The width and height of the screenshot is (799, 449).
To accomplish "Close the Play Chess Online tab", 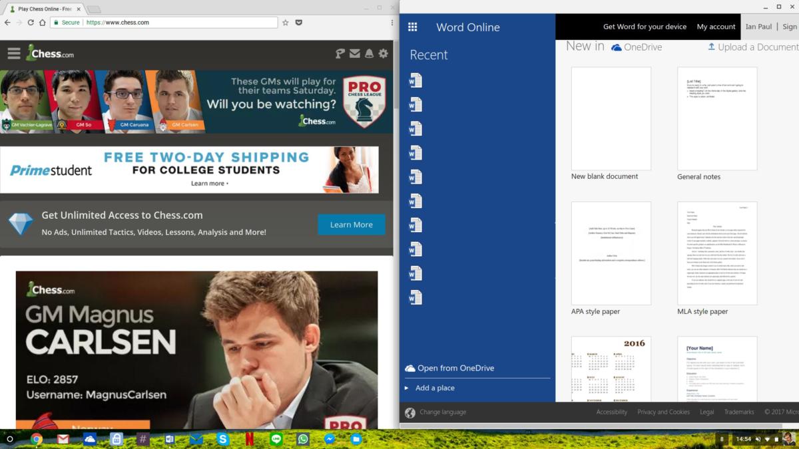I will click(x=79, y=9).
